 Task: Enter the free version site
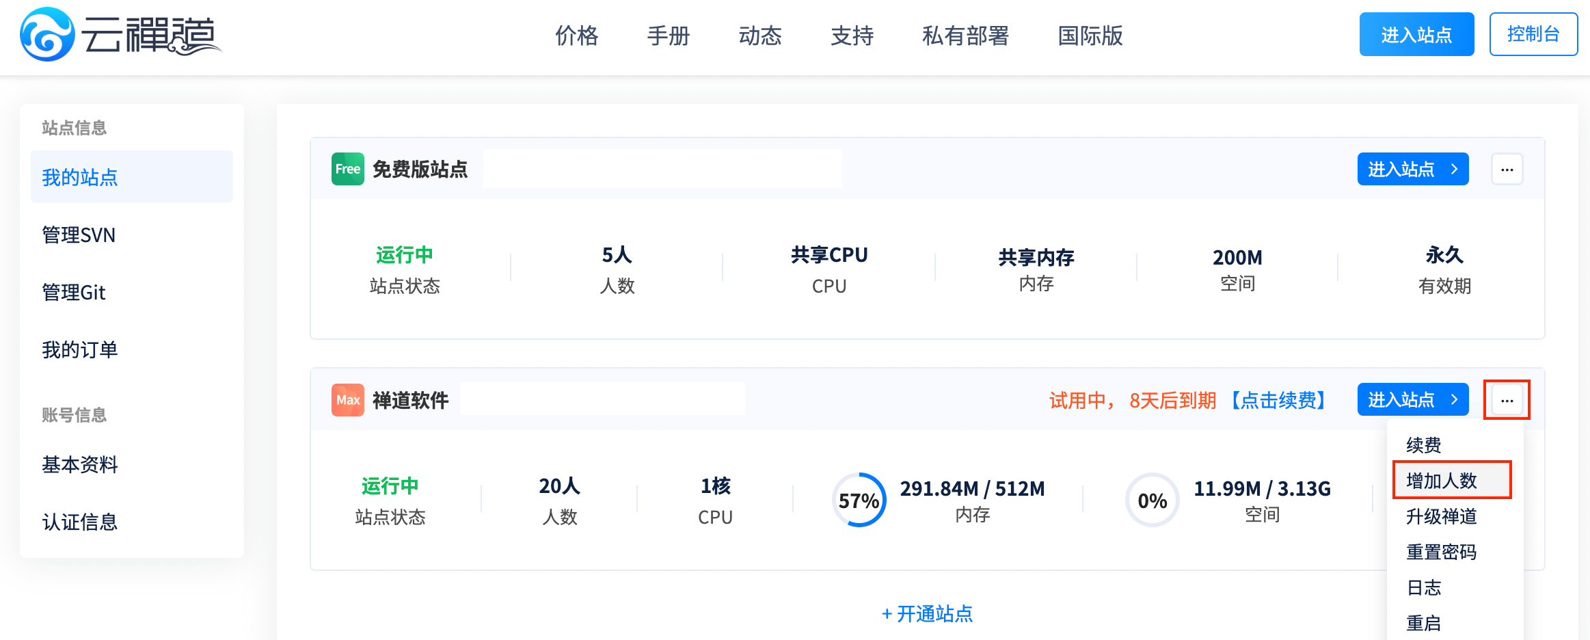[x=1412, y=169]
